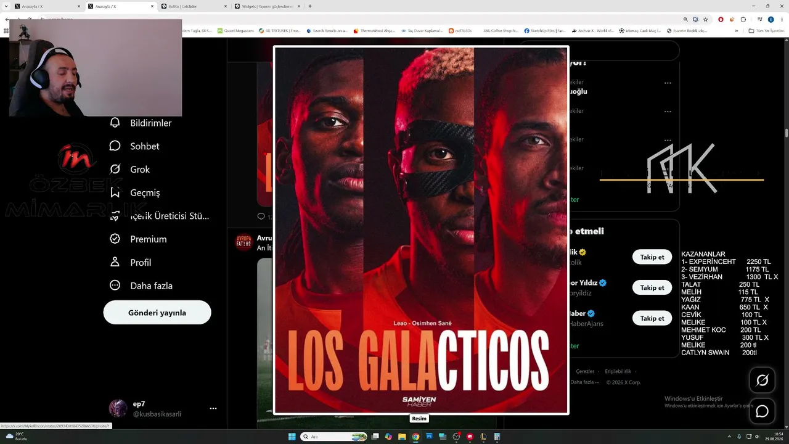The width and height of the screenshot is (789, 444).
Task: Click the Premium verified badge icon
Action: [115, 239]
